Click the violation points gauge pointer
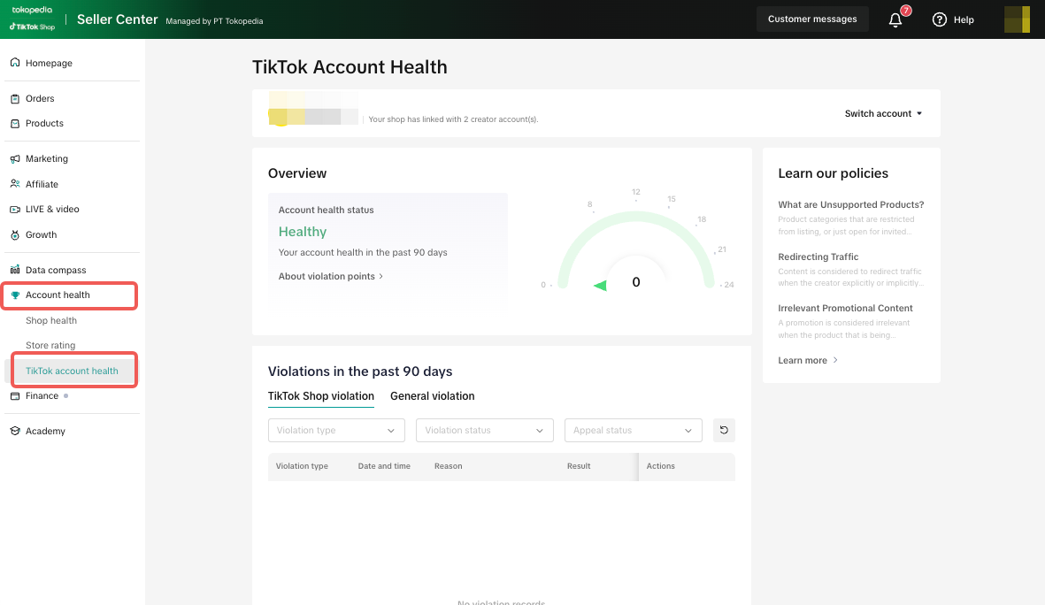This screenshot has width=1045, height=605. 600,285
